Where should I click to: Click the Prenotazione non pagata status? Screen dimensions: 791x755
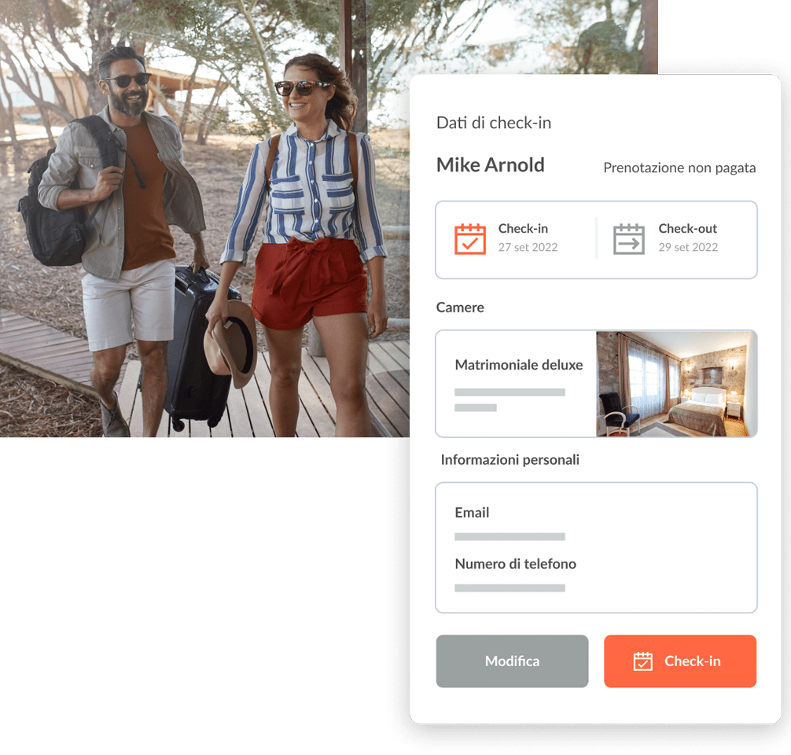pos(679,168)
